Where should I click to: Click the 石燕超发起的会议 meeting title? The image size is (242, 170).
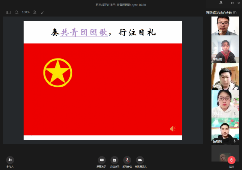(x=219, y=13)
